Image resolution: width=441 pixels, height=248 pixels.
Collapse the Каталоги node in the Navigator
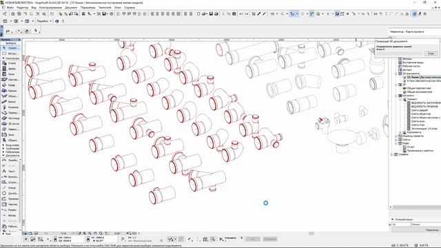[396, 96]
